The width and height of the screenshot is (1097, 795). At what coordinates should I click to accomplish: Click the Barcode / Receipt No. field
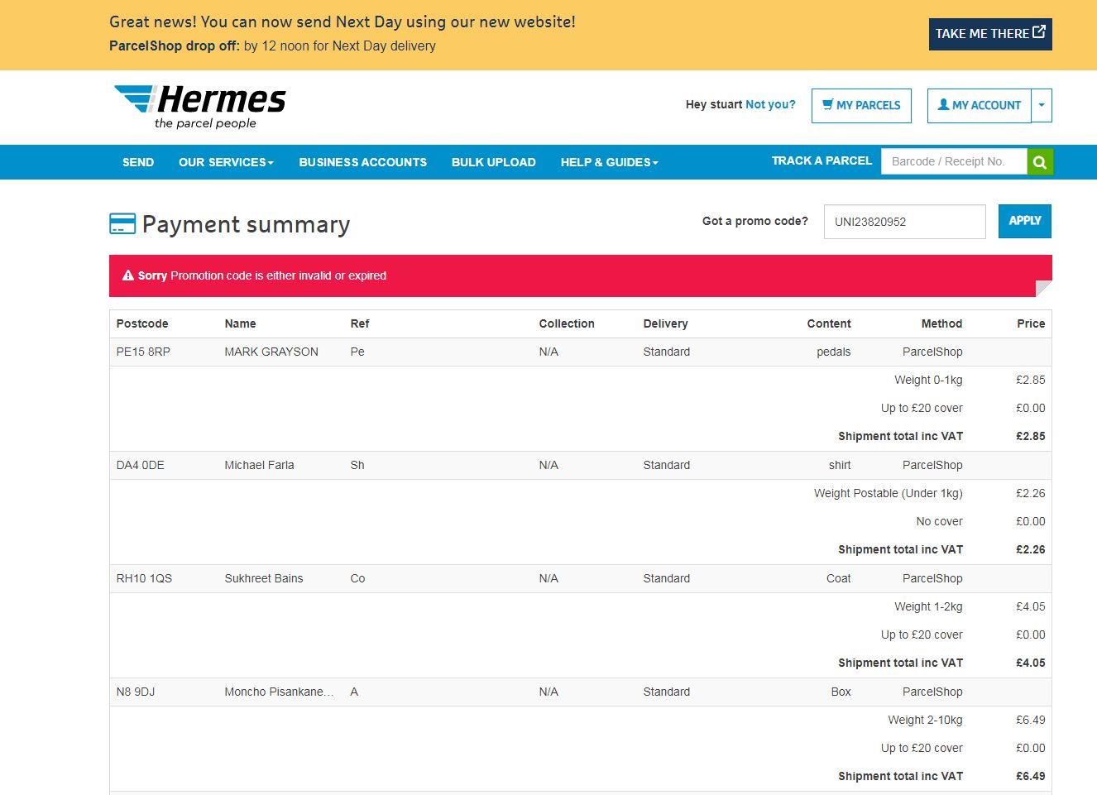click(954, 162)
